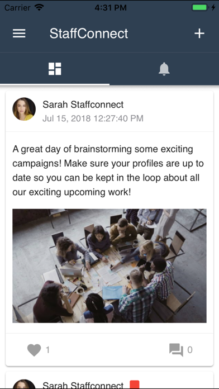The image size is (219, 389).
Task: Tap the battery icon in status bar
Action: click(x=199, y=7)
